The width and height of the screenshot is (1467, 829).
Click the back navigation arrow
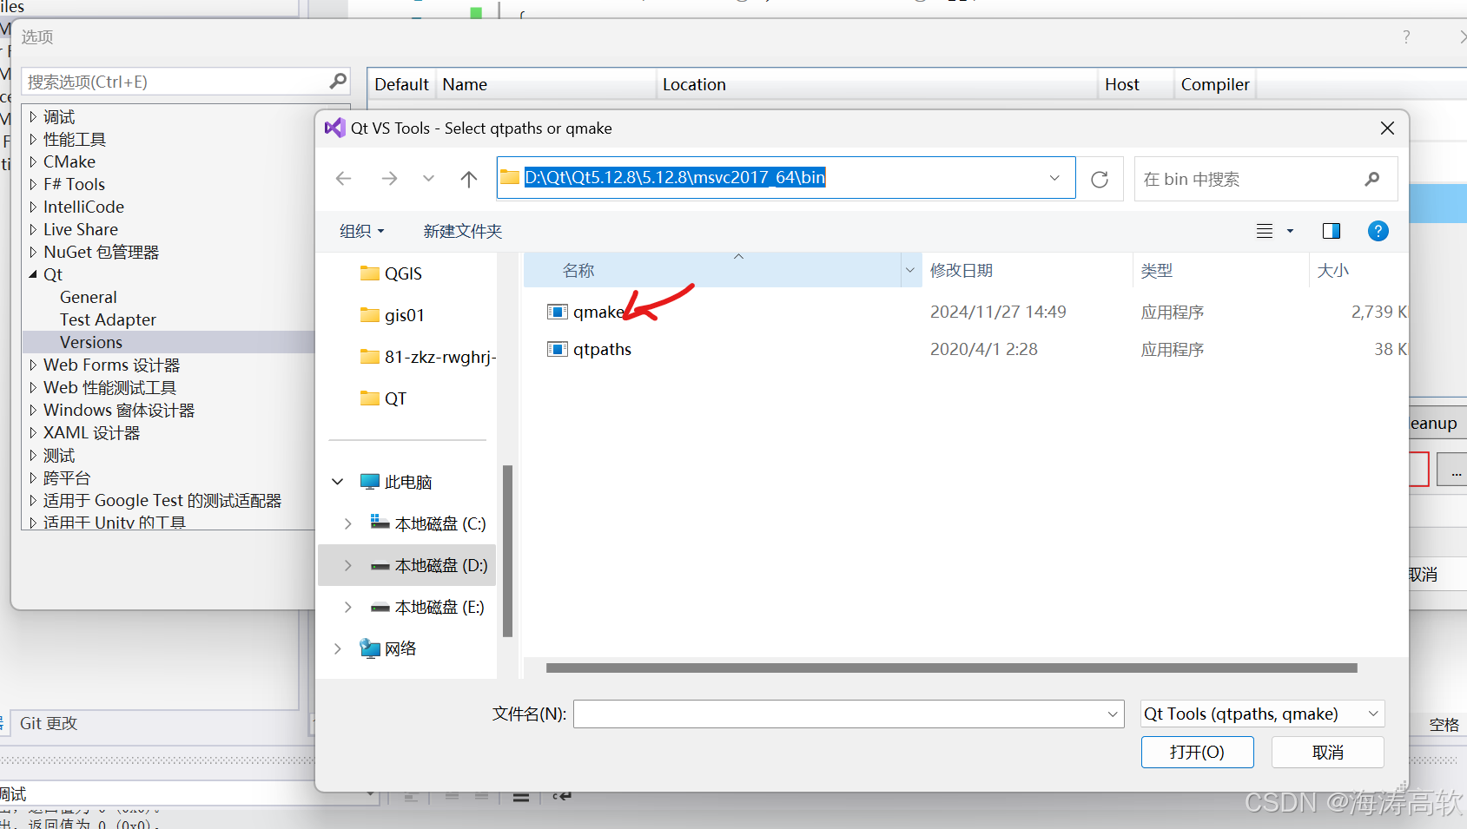[x=343, y=178]
